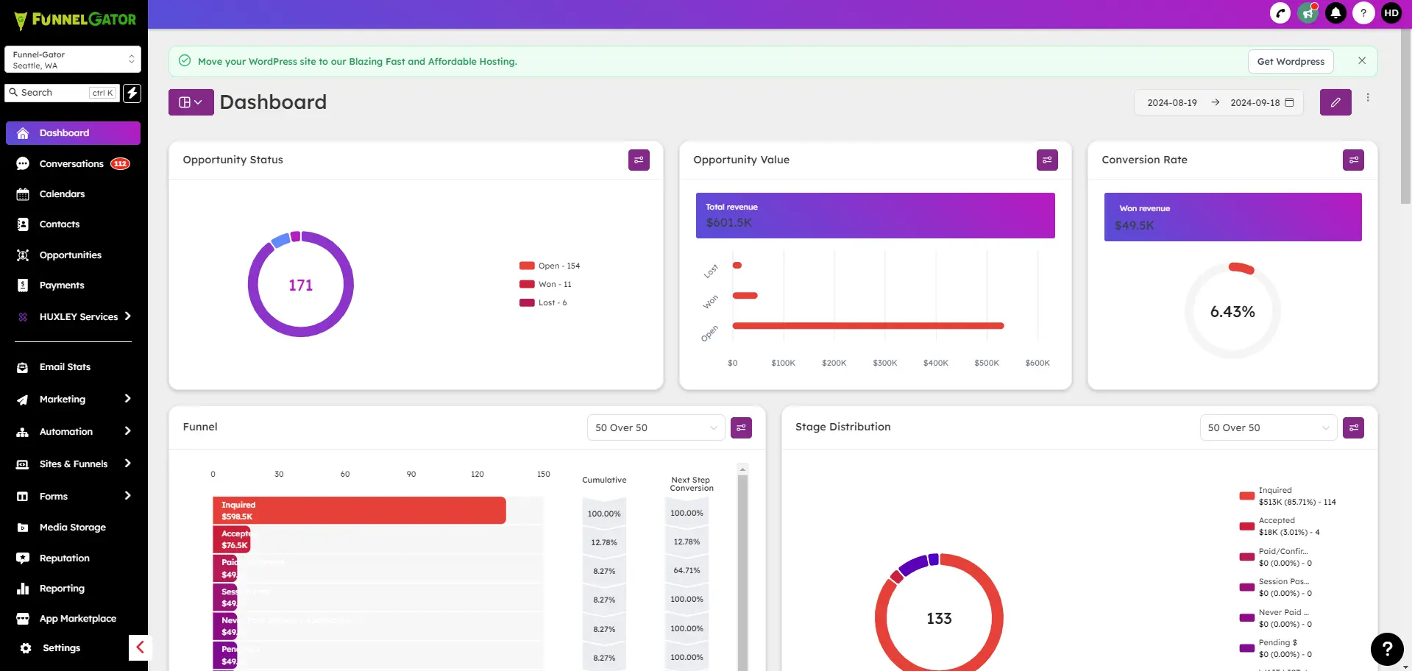Image resolution: width=1412 pixels, height=671 pixels.
Task: Open Stage Distribution 50 Over 50 dropdown
Action: (1269, 427)
